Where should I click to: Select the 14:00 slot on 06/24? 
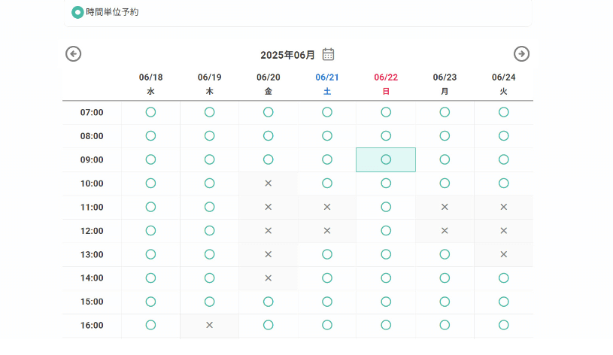click(x=503, y=278)
